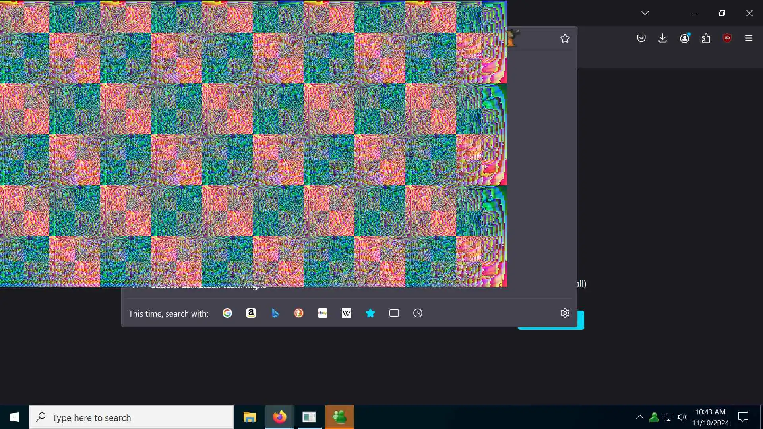Search this time with Google
Screen dimensions: 763x429
[x=227, y=313]
